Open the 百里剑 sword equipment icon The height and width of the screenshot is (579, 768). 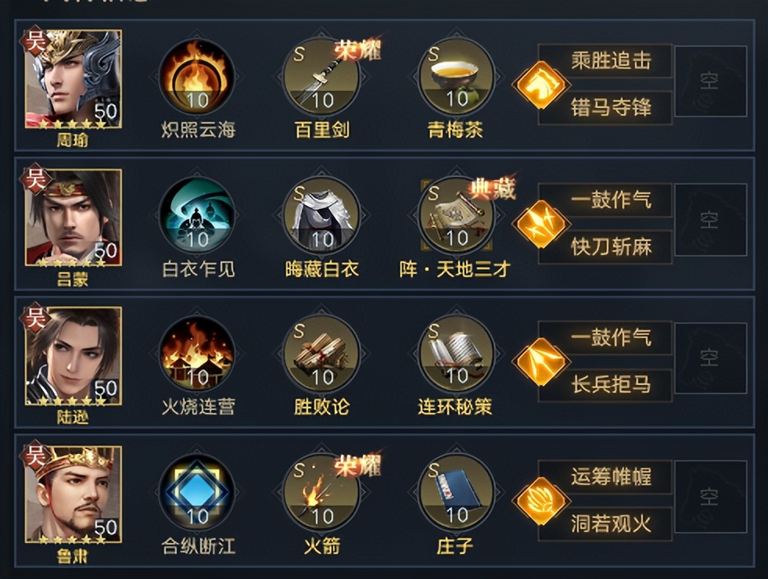[x=321, y=77]
